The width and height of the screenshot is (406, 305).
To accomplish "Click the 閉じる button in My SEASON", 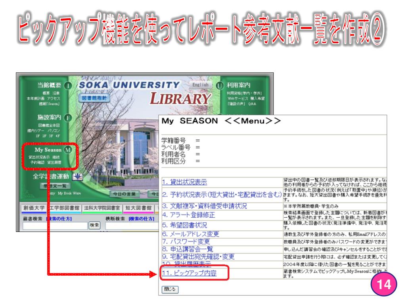I will pyautogui.click(x=170, y=289).
